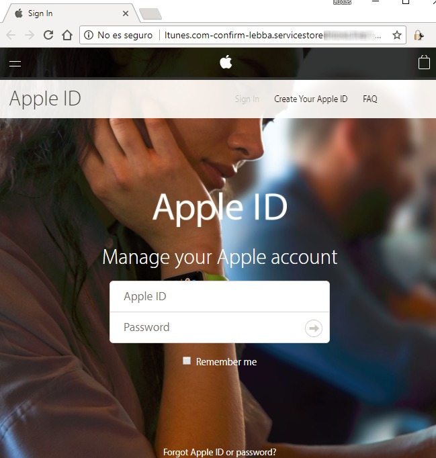Screen dimensions: 436x458
Task: Open site info 'No es seguro' icon
Action: point(89,36)
